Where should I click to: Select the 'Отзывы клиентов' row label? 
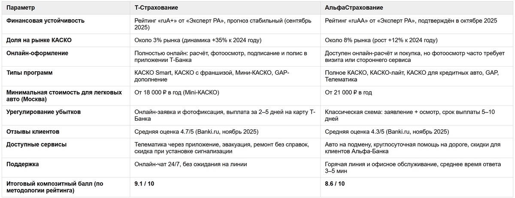point(33,131)
